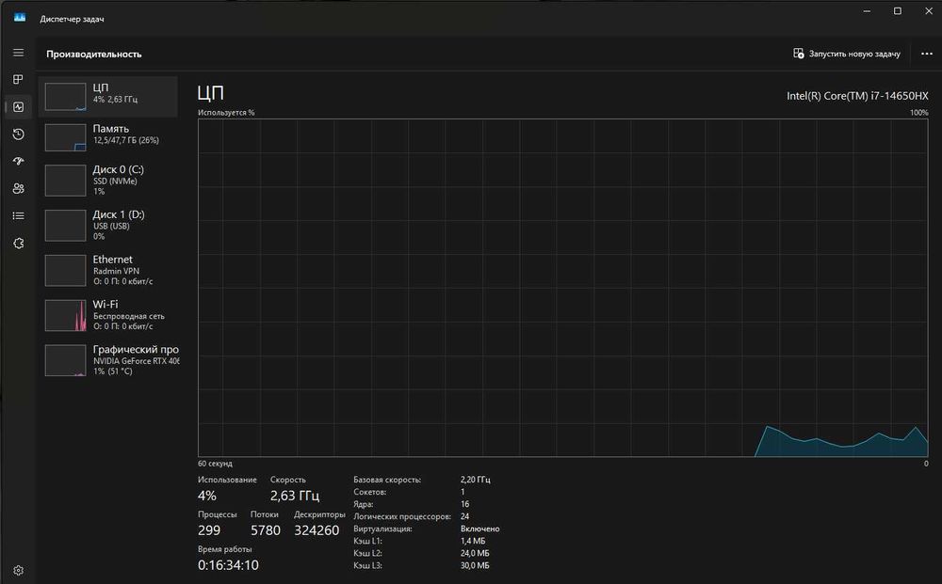Click the ЦП mini graph thumbnail
Viewport: 942px width, 584px height.
[x=66, y=97]
